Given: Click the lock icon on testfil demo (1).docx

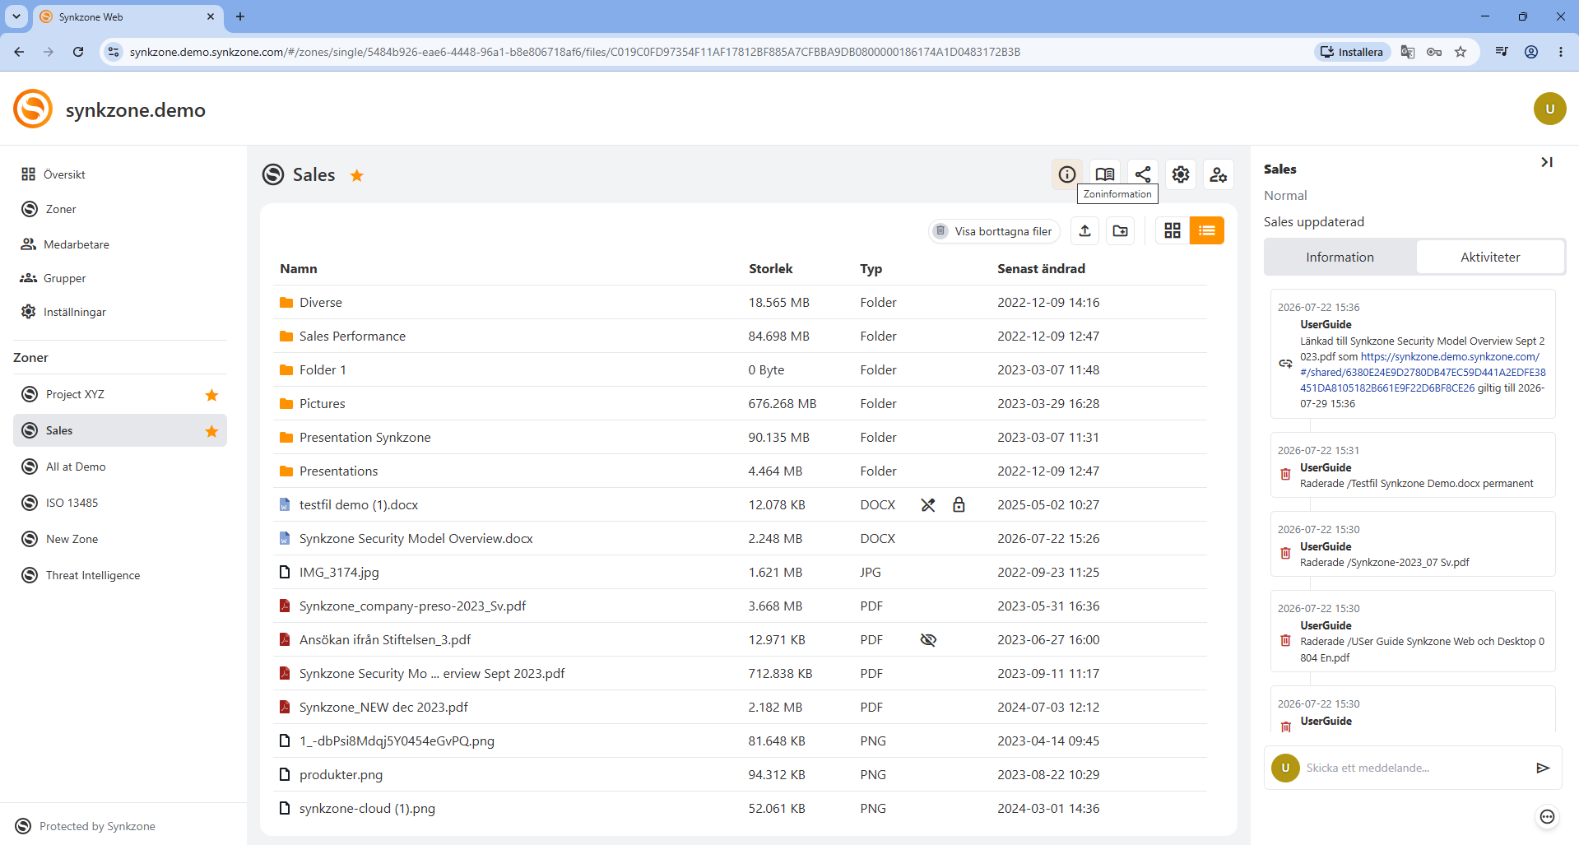Looking at the screenshot, I should (x=959, y=505).
